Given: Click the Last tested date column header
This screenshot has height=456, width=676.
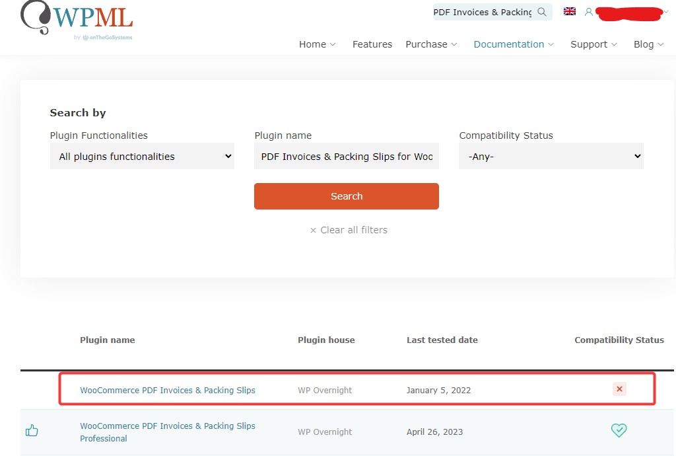Looking at the screenshot, I should (442, 340).
